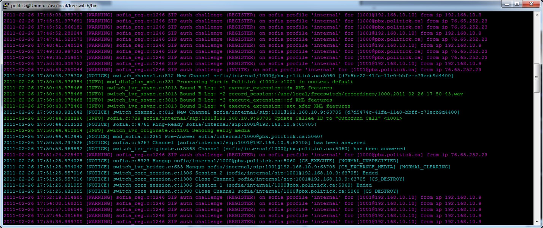Screen dimensions: 543x228
Task: Click the Pre-Answer mod_sofia notice line
Action: [163, 137]
